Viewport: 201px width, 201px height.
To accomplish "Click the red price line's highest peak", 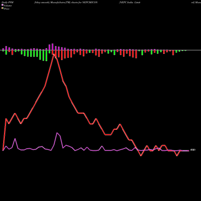I will pos(54,54).
